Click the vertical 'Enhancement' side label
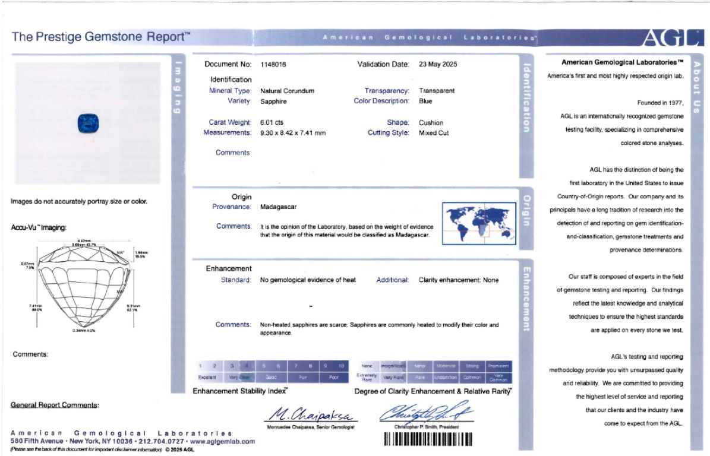710x456 pixels. pyautogui.click(x=526, y=299)
